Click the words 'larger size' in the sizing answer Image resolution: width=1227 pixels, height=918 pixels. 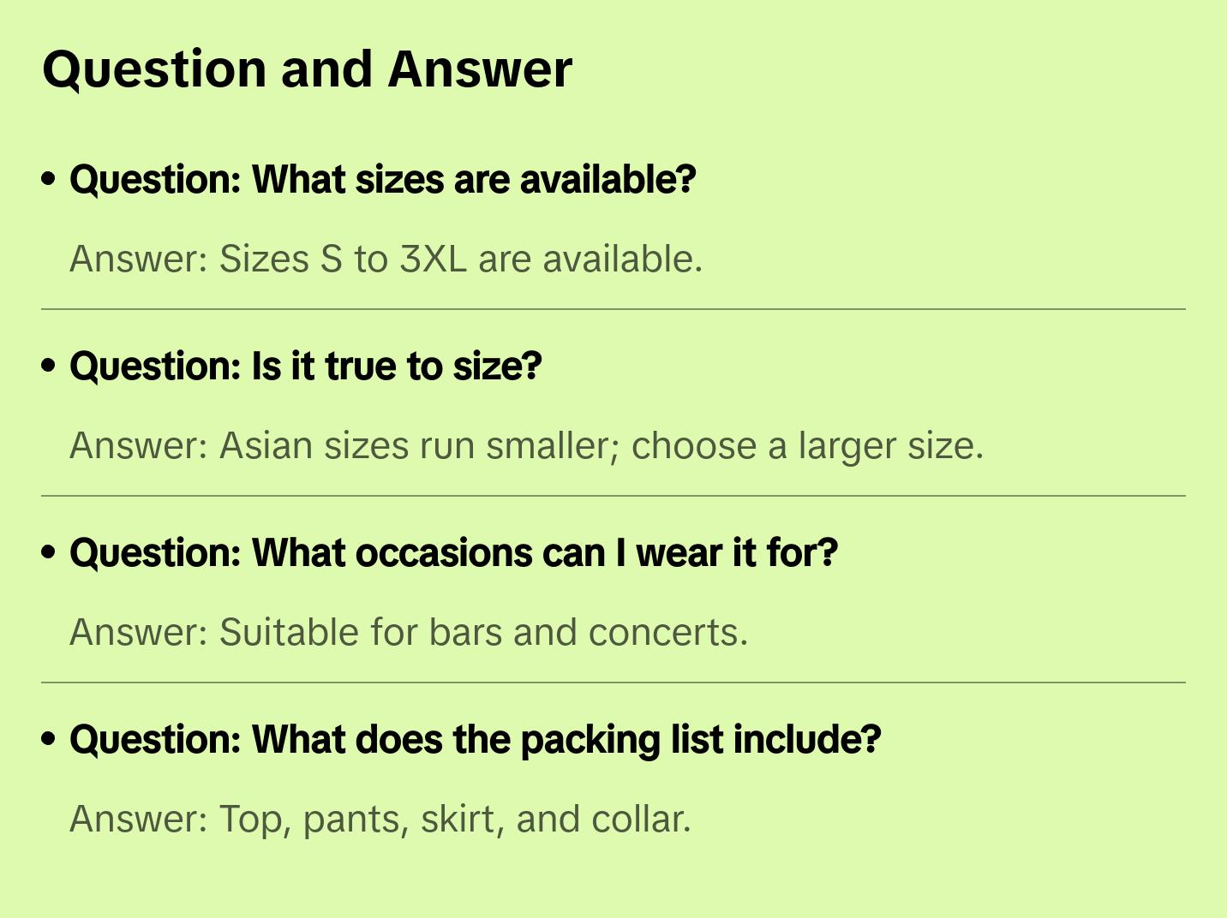pyautogui.click(x=887, y=445)
